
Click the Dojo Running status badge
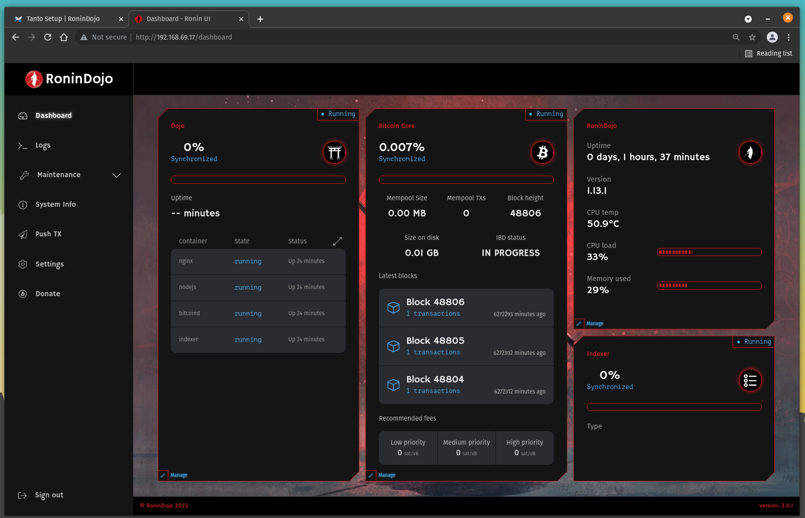(x=338, y=114)
